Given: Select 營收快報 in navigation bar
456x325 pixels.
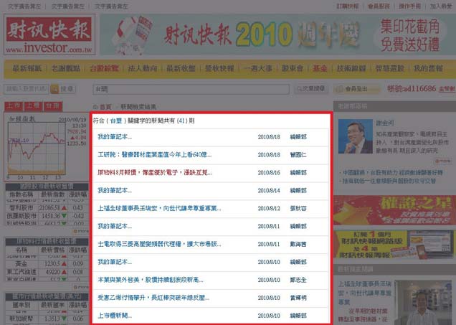Looking at the screenshot, I should click(219, 69).
